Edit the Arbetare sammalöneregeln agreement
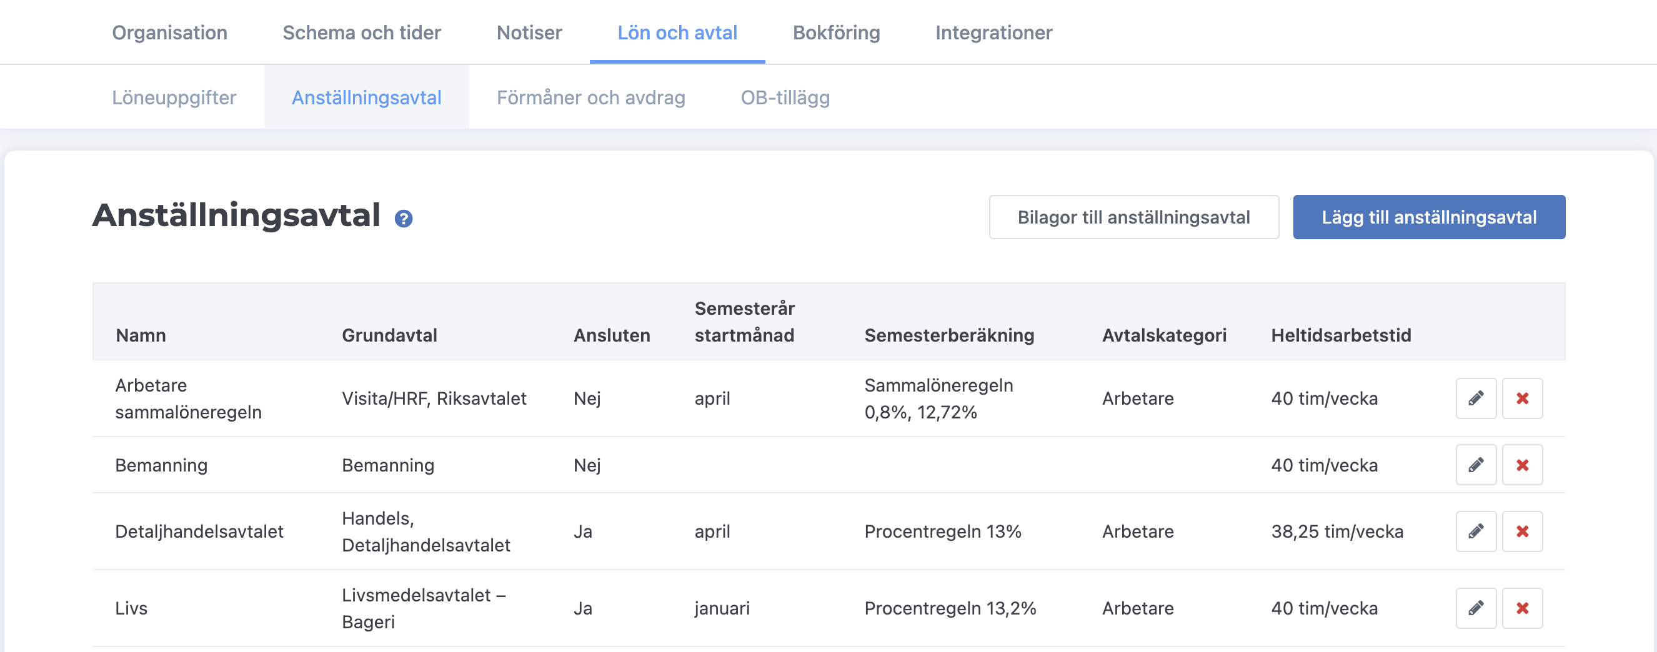 [x=1476, y=398]
